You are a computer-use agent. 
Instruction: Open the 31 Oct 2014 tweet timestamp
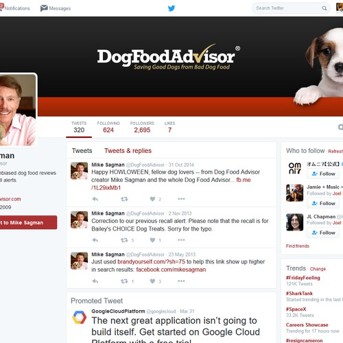pyautogui.click(x=181, y=165)
